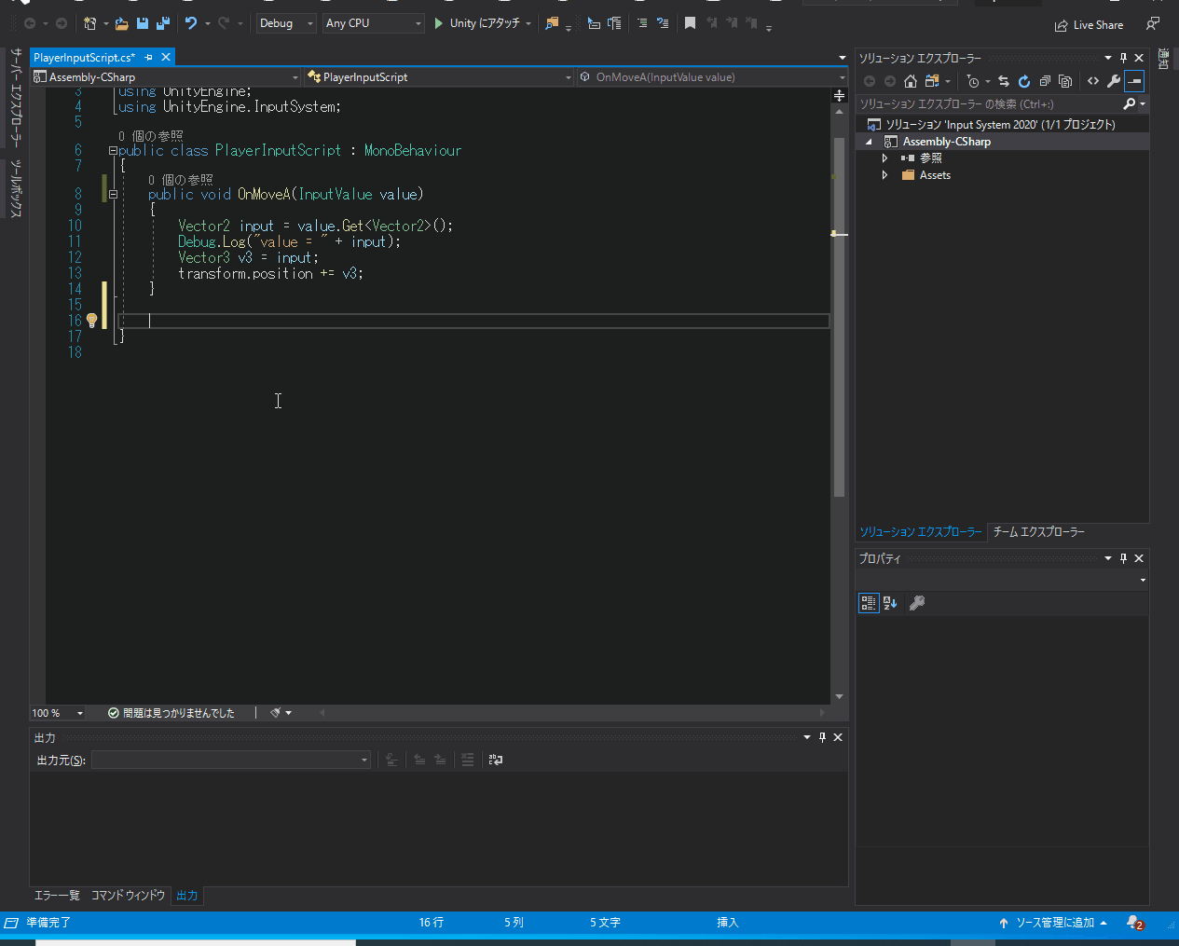
Task: Click the Collapse All icon in Solution Explorer
Action: pyautogui.click(x=1045, y=81)
